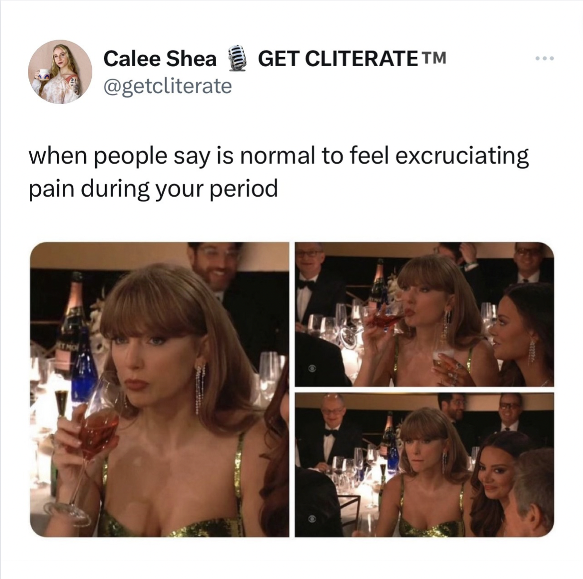Click the CBS eye watermark in bottom-right photo
The image size is (583, 579).
312,518
